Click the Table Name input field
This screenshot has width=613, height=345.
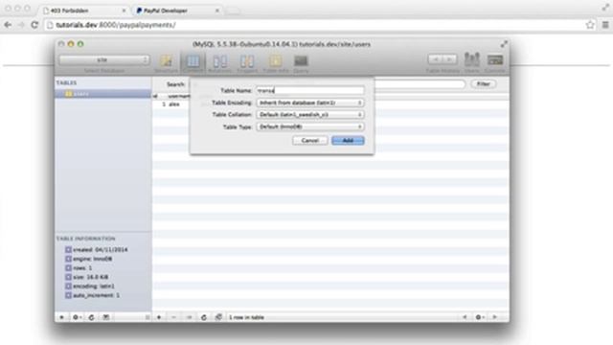click(310, 90)
